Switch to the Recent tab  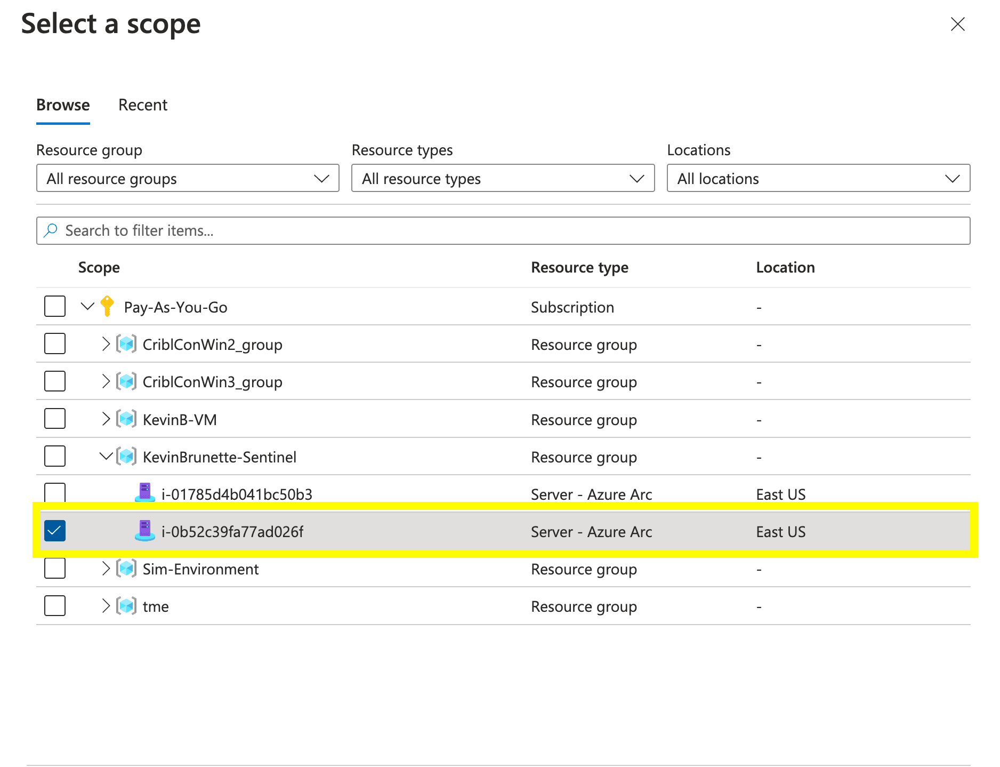tap(143, 105)
